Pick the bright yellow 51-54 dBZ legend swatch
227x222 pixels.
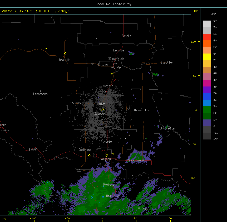[207, 57]
